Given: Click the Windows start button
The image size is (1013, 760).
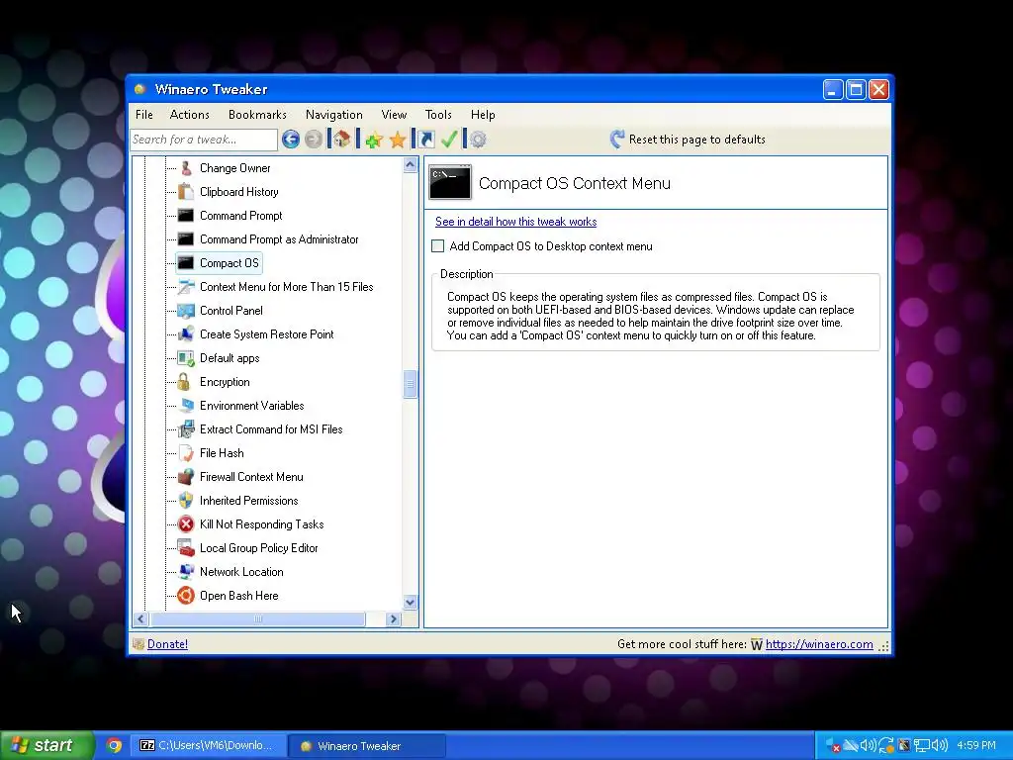Looking at the screenshot, I should [46, 745].
